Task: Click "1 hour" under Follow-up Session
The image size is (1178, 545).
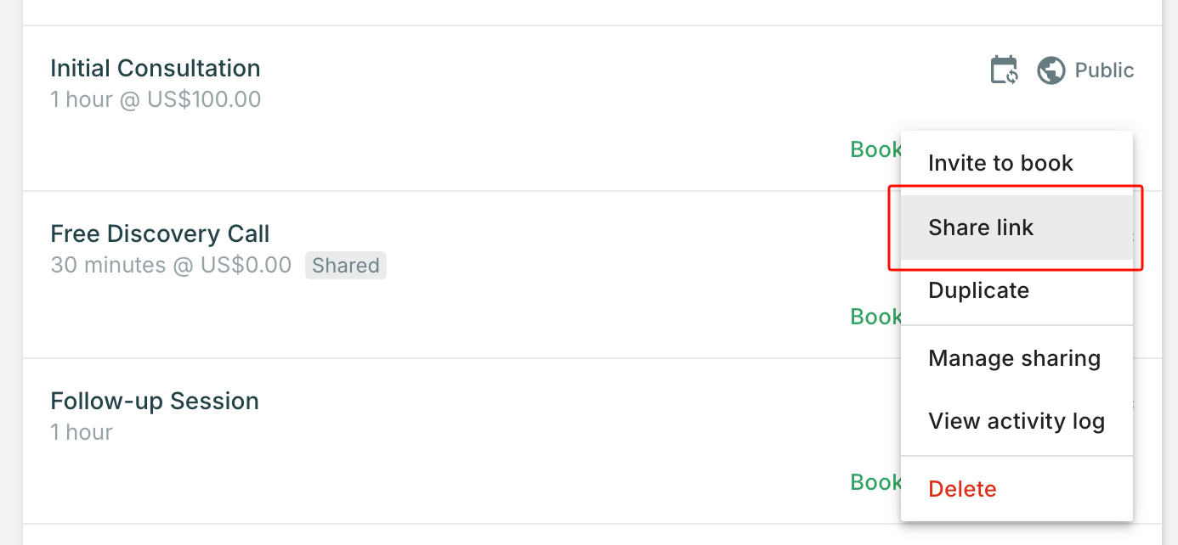Action: click(x=82, y=432)
